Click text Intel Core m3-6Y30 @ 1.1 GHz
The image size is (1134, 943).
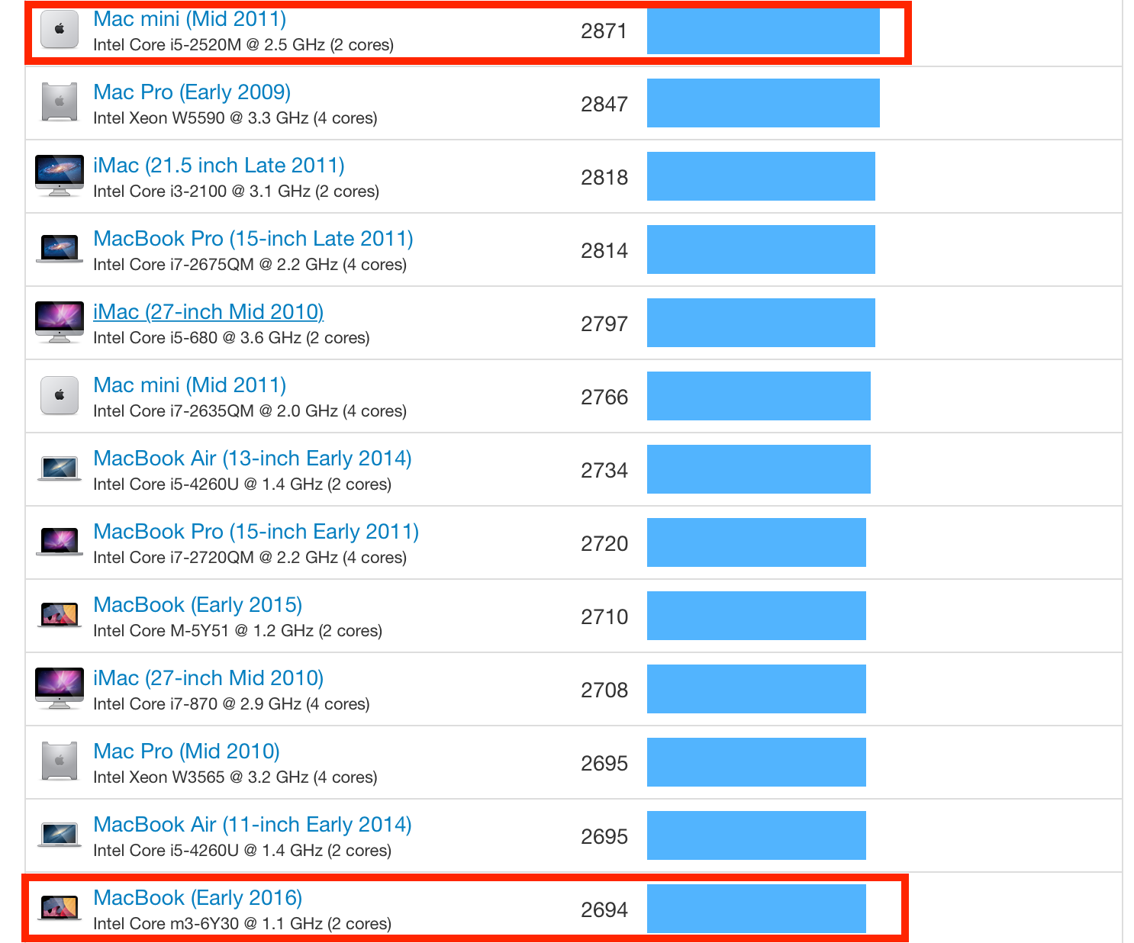[x=208, y=924]
